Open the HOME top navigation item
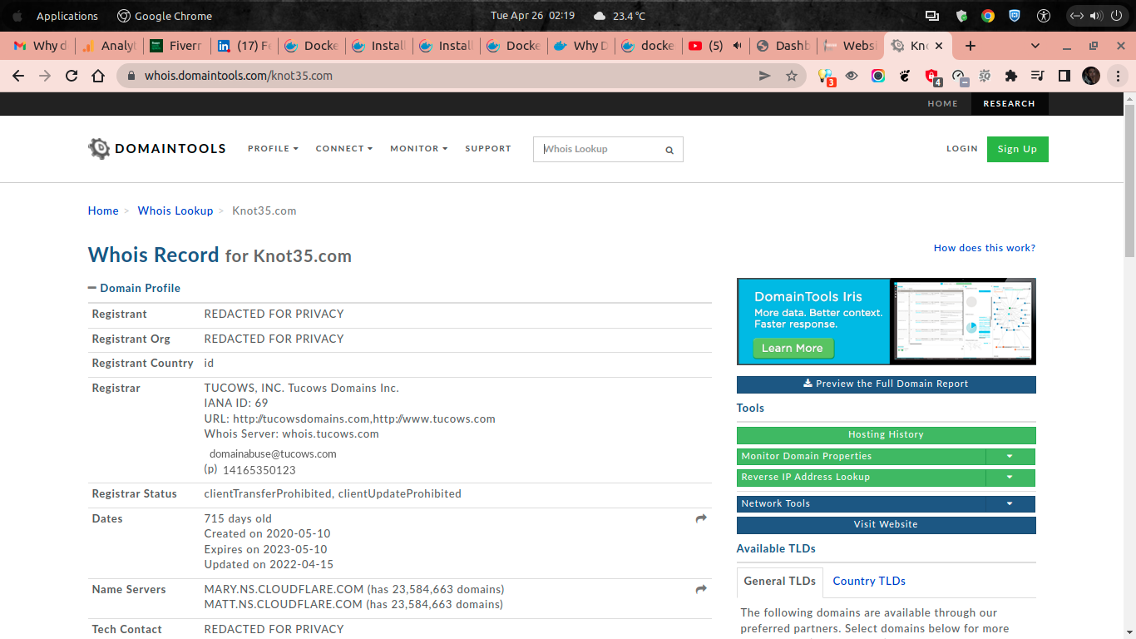Viewport: 1136px width, 639px height. point(943,104)
